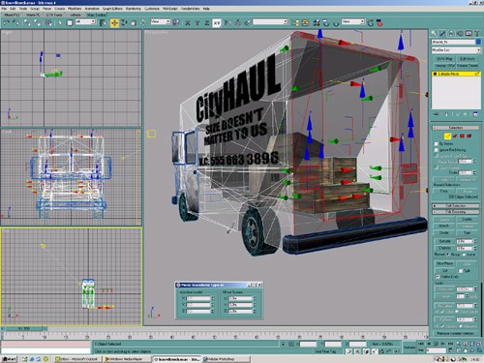
Task: Click the Edit Mesh modifier button
Action: point(468,59)
